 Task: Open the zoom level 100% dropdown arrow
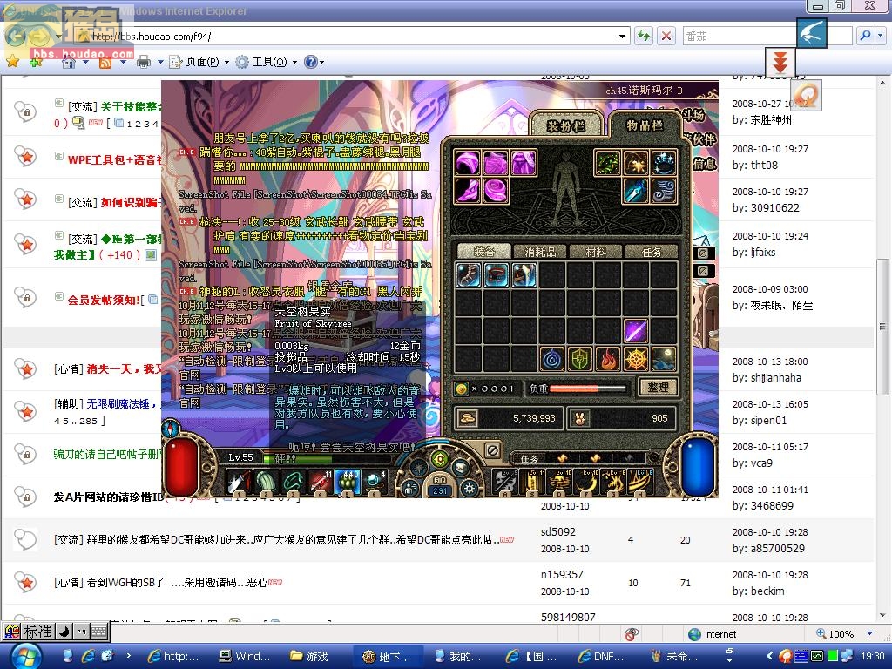click(x=870, y=634)
